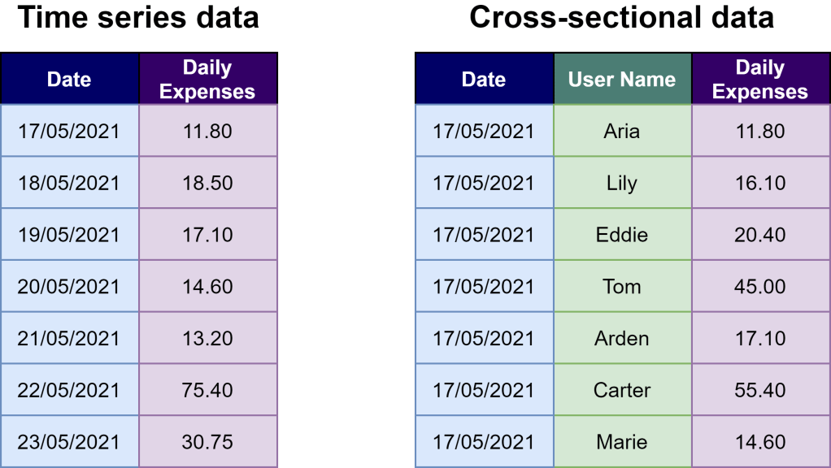Select the 55.40 expense value

[x=760, y=390]
